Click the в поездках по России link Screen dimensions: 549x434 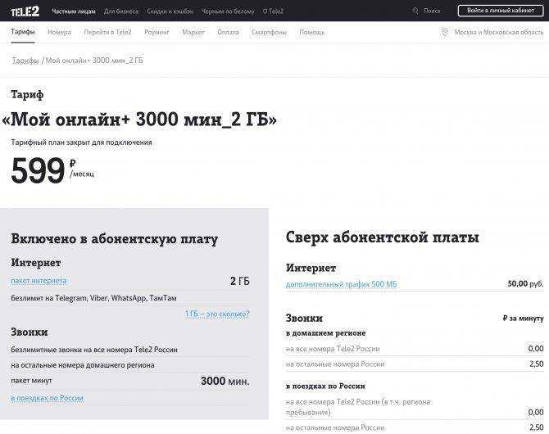pyautogui.click(x=48, y=398)
